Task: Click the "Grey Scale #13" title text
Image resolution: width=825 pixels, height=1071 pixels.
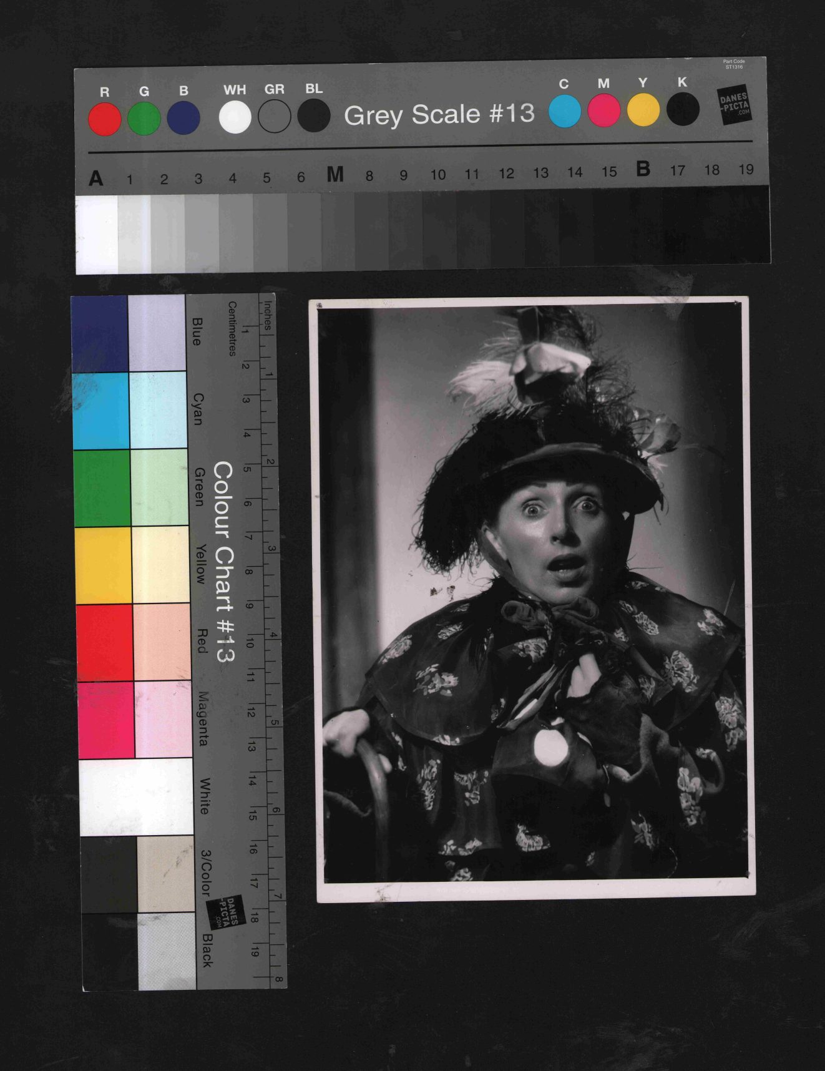Action: 439,114
